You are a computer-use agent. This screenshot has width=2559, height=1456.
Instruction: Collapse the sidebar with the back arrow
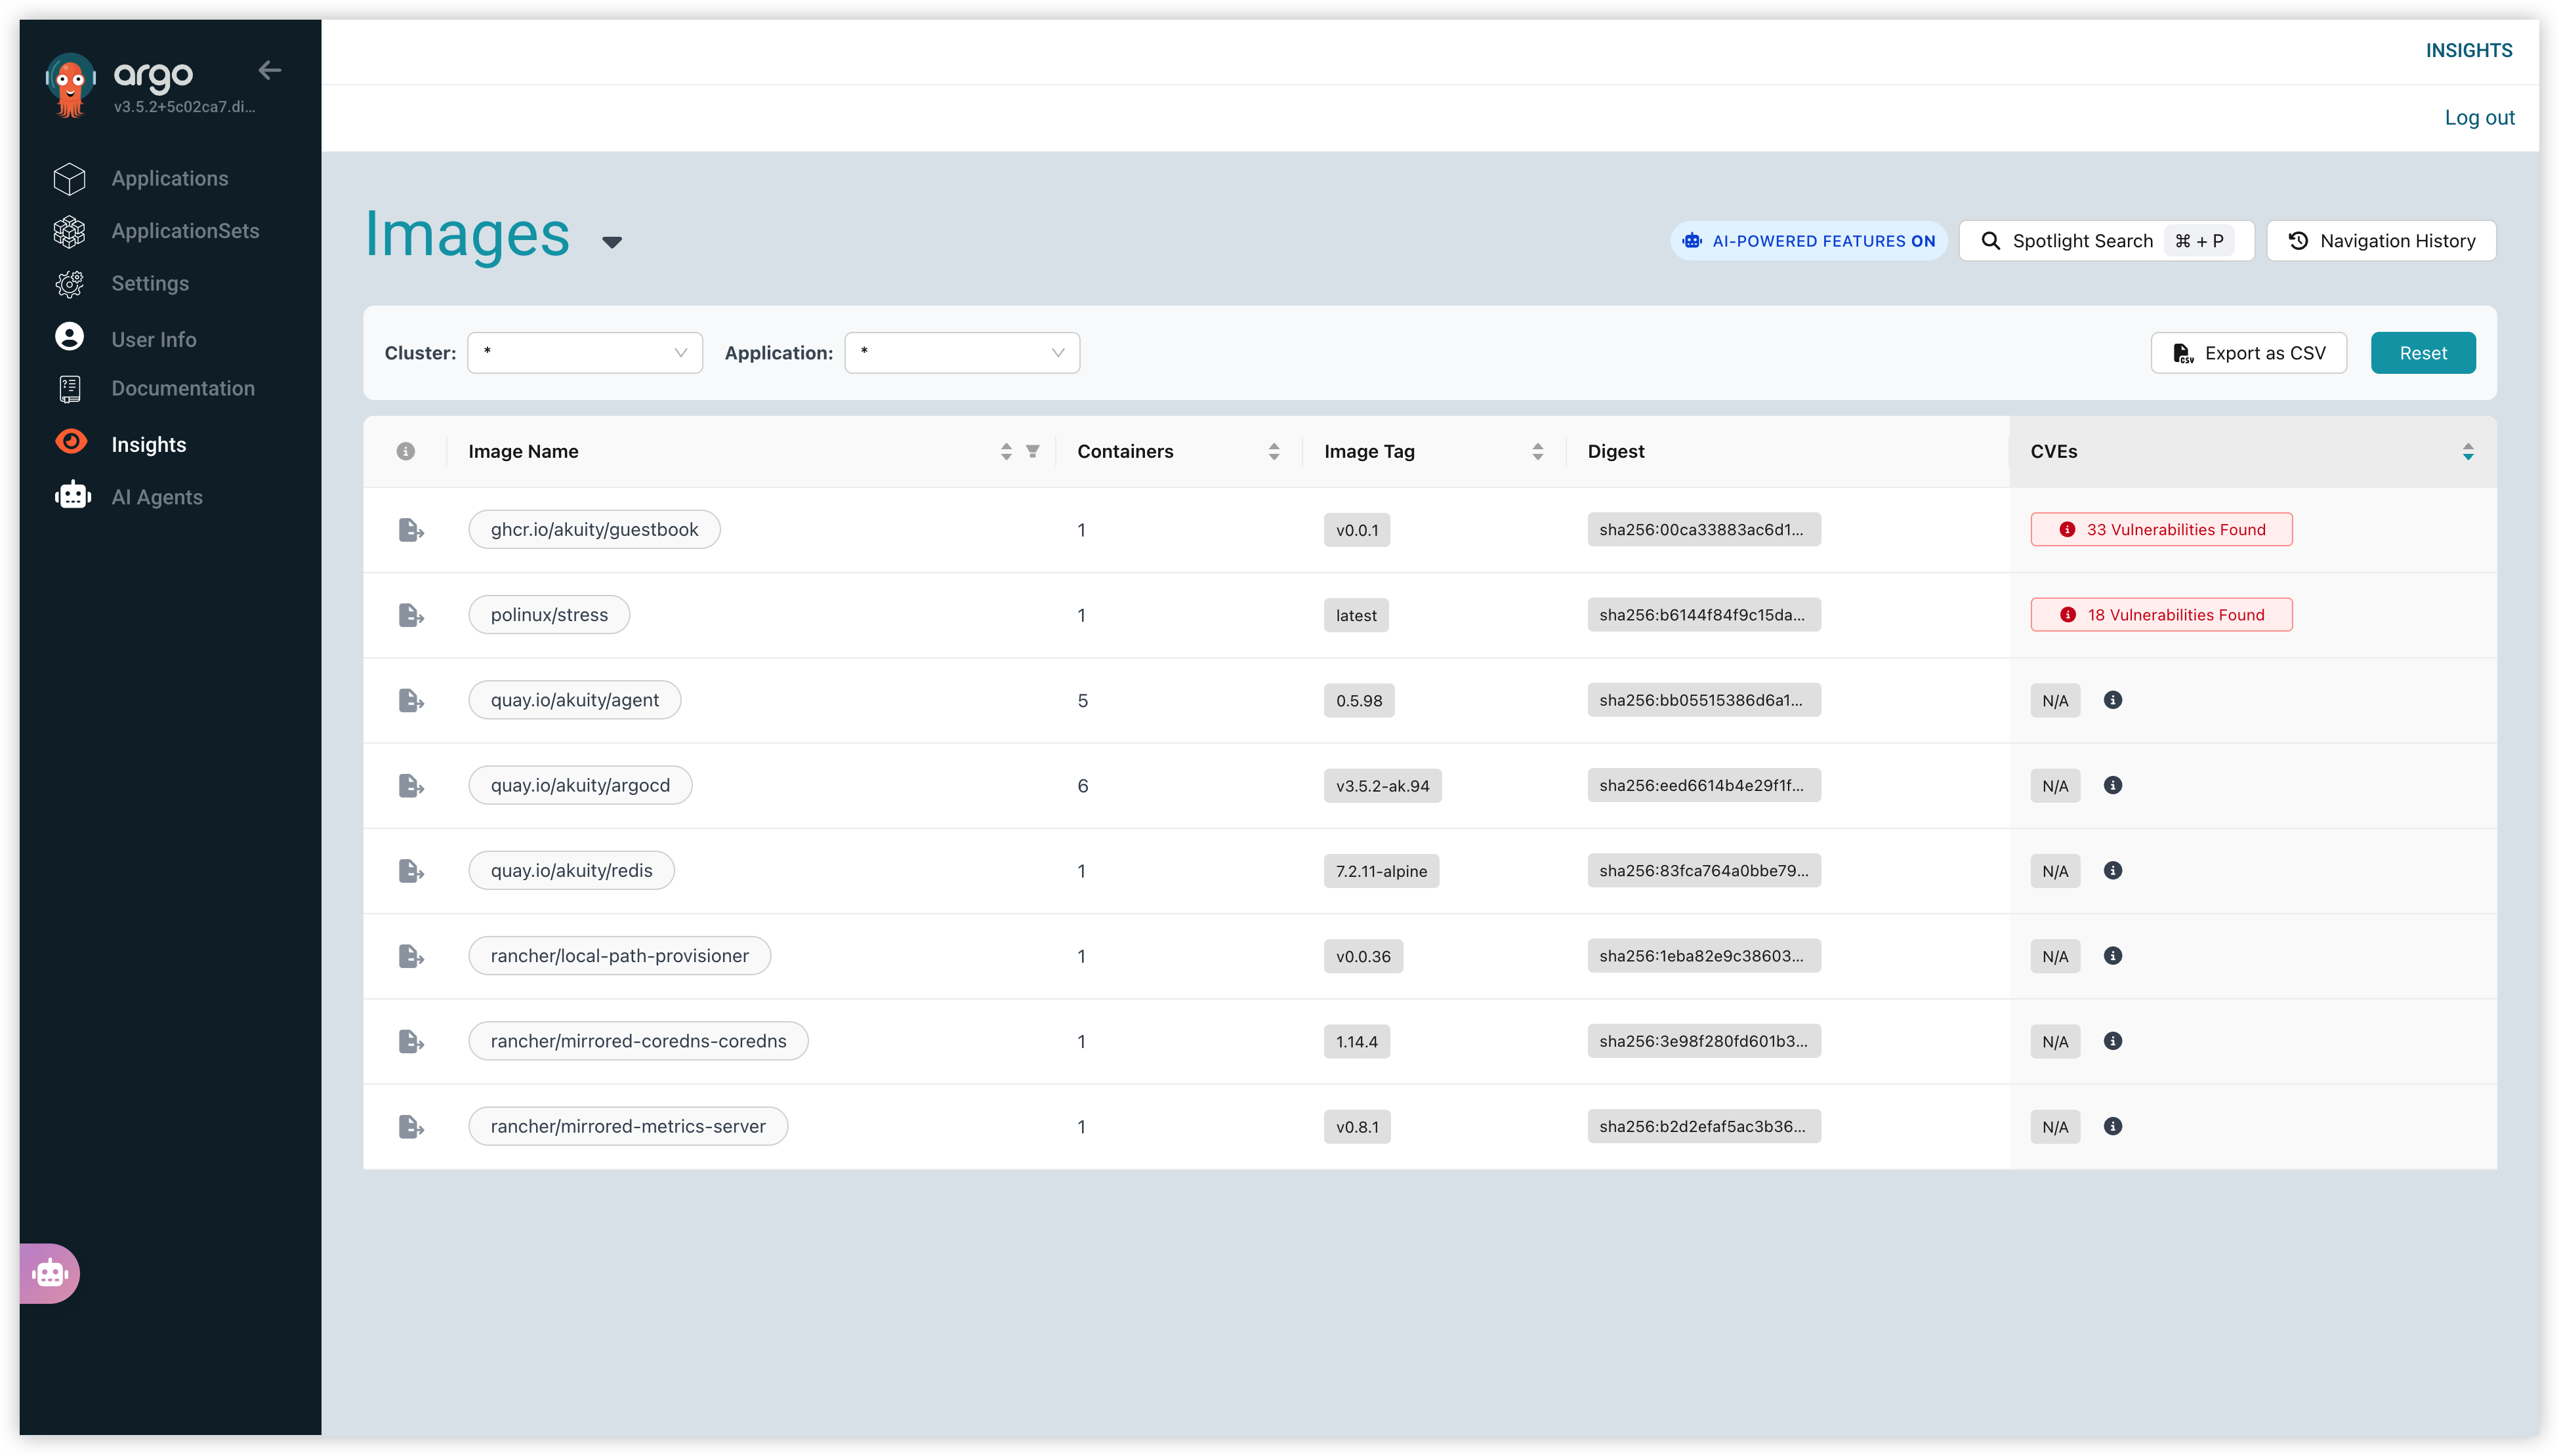tap(269, 70)
